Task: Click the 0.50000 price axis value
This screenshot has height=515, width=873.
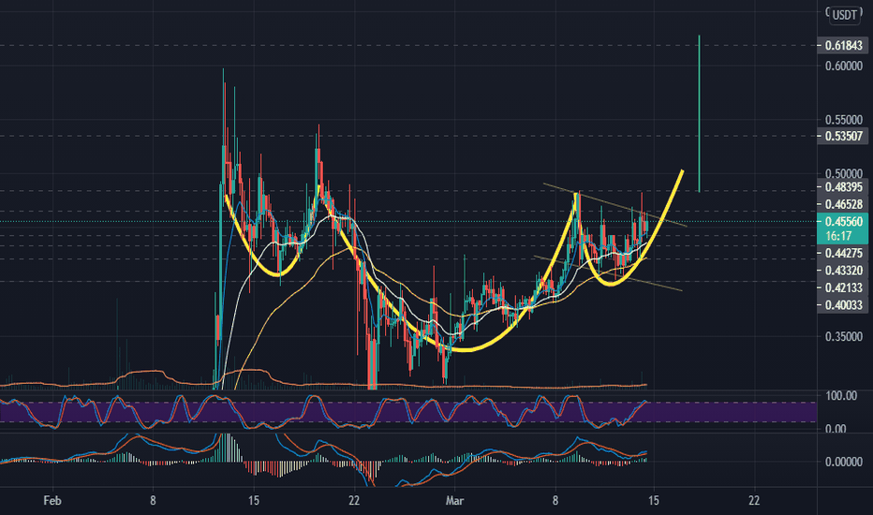Action: 843,174
